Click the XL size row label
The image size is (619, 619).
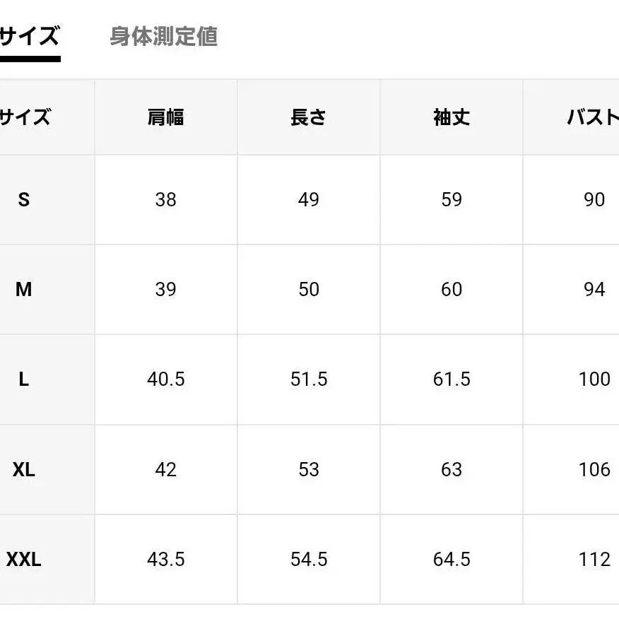pos(24,470)
